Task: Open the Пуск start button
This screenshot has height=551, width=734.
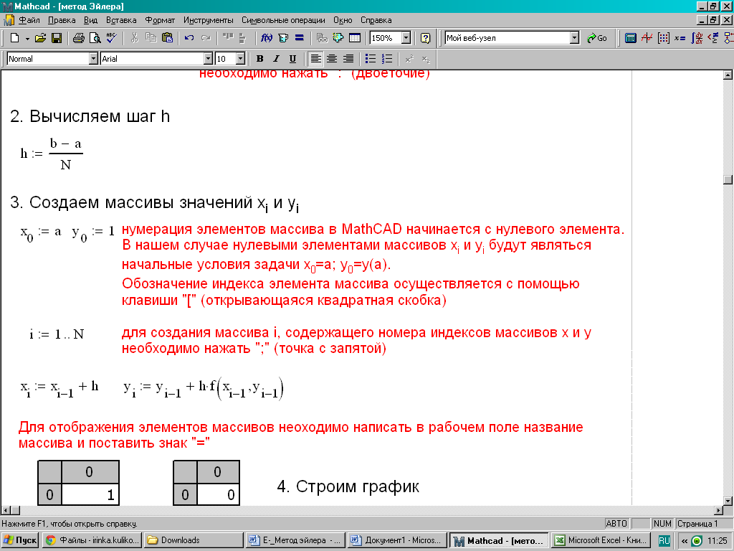Action: [x=21, y=540]
